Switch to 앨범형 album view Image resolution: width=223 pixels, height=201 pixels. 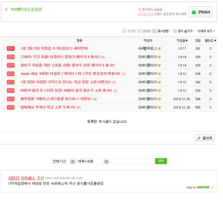[x=144, y=31]
